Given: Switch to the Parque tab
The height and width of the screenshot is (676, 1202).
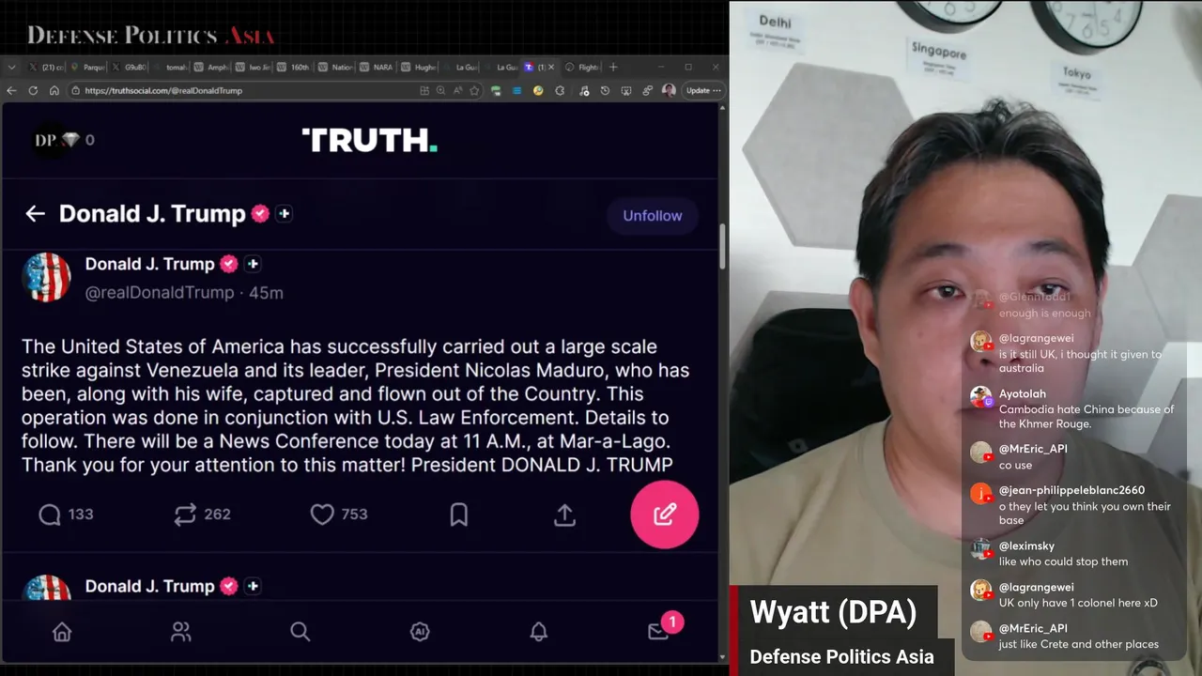Looking at the screenshot, I should click(88, 68).
